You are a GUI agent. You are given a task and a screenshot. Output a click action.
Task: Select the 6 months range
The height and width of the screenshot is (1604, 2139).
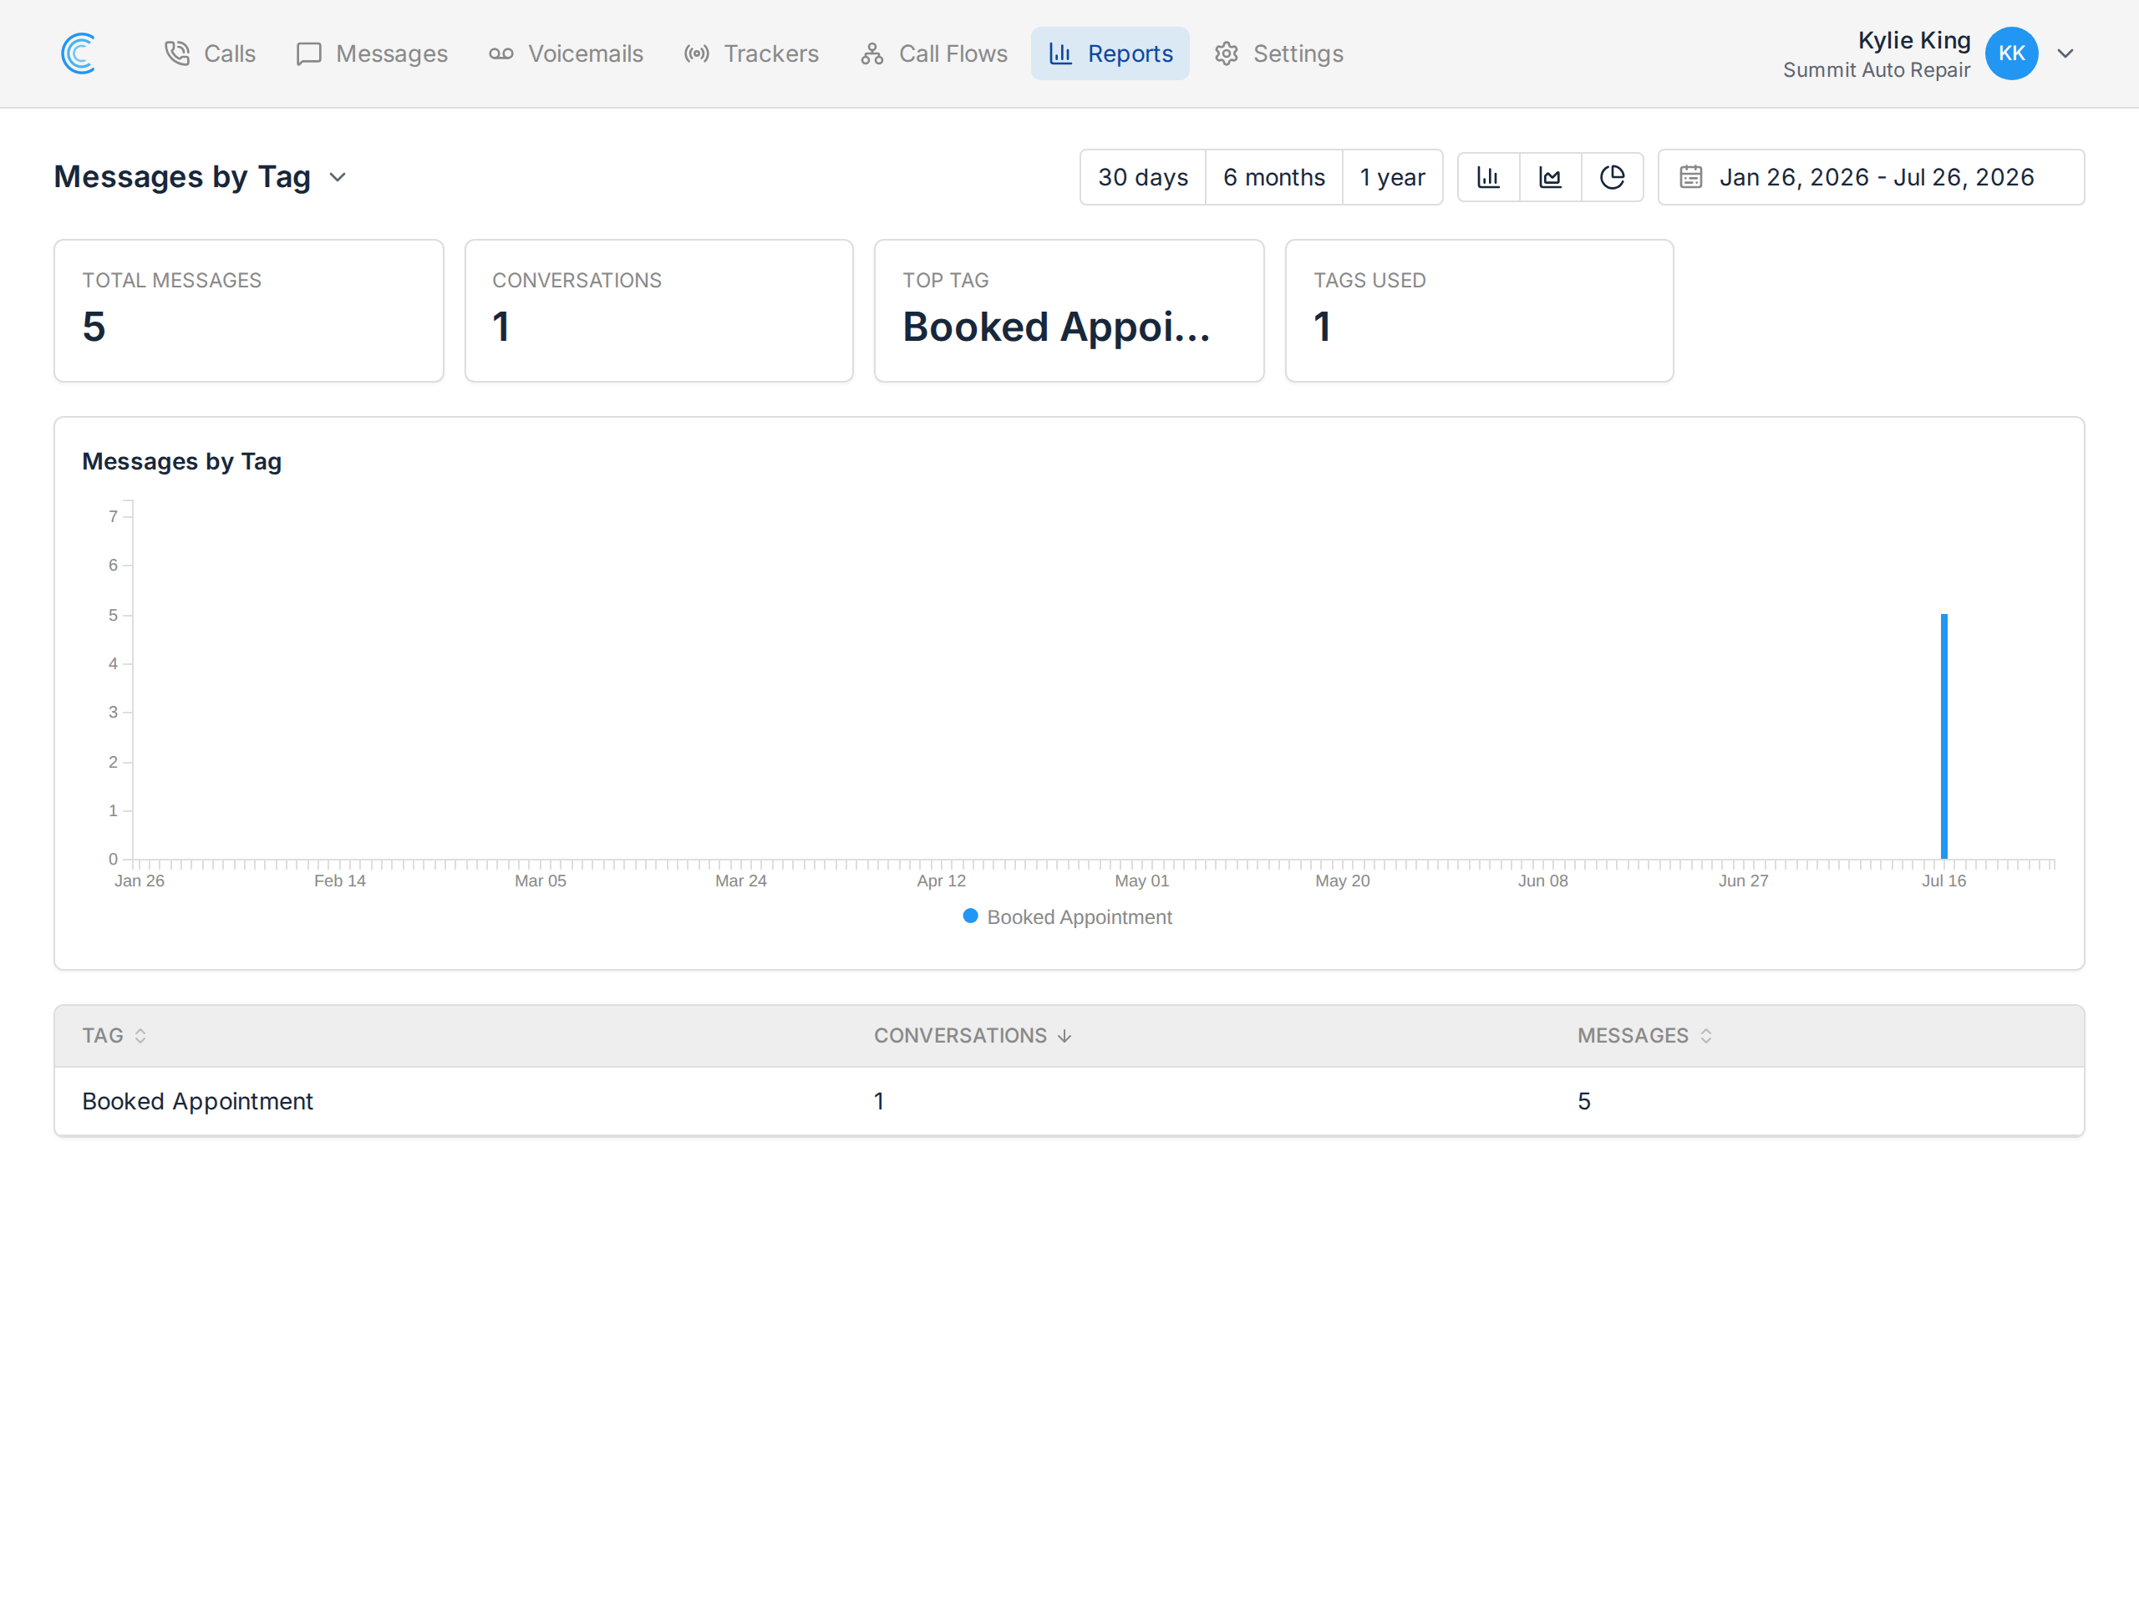click(1273, 177)
